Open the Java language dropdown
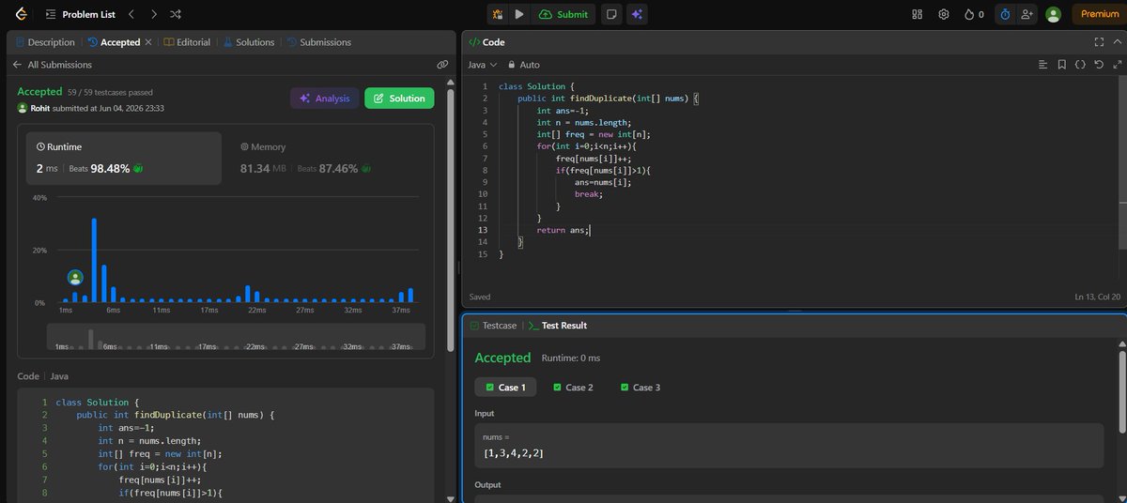Screen dimensions: 1127x503 coord(482,65)
